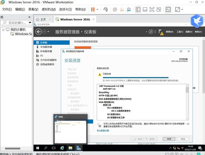Open taskbar search in the guest
This screenshot has height=155, width=205.
point(46,148)
